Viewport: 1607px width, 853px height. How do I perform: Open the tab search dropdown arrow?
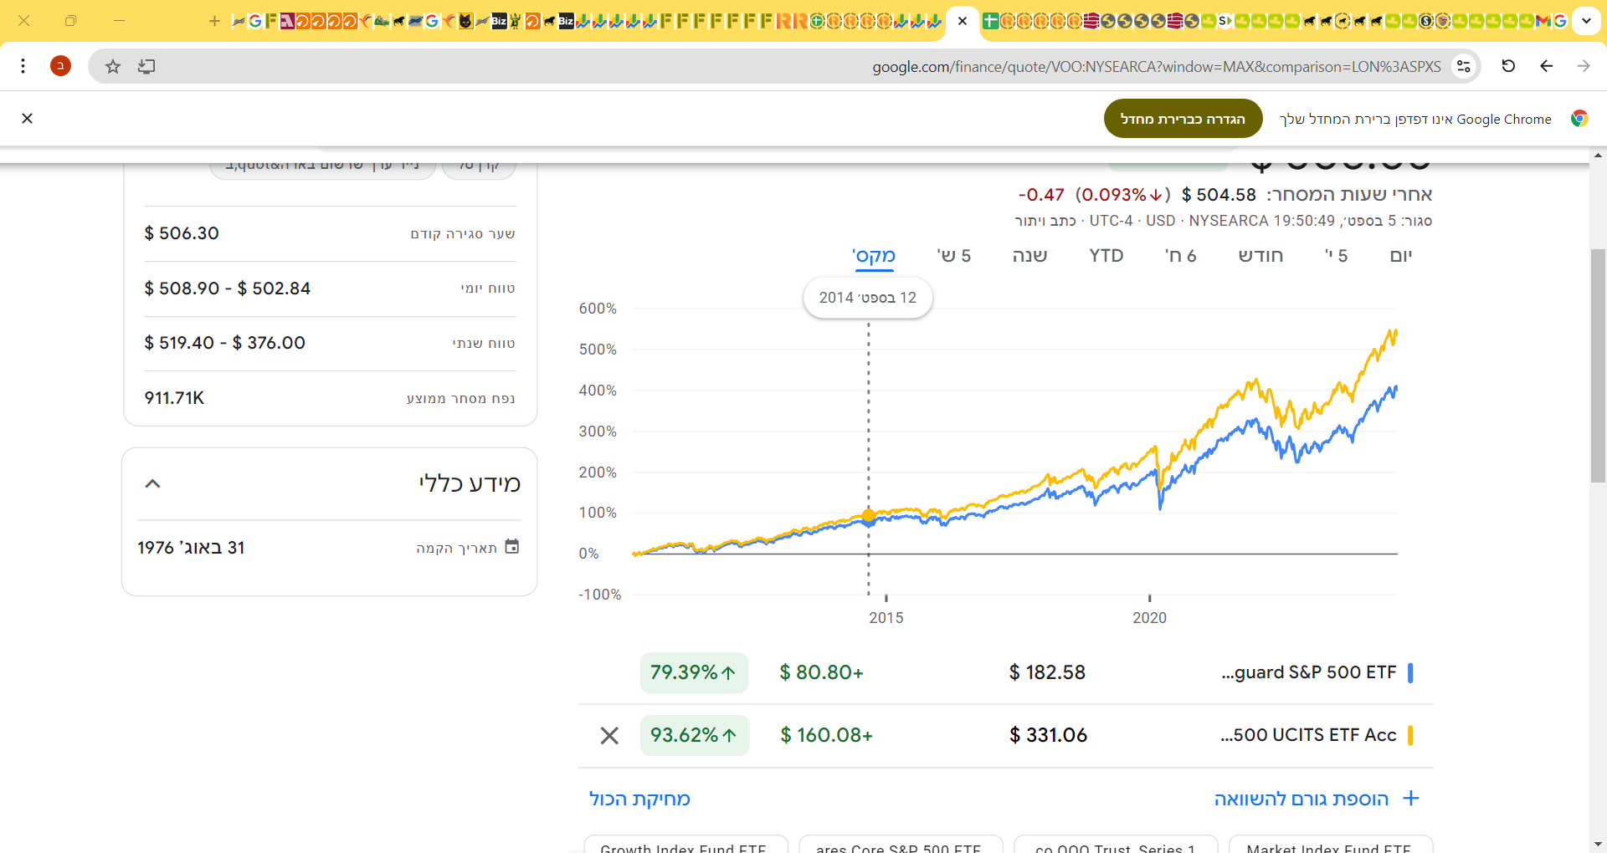tap(1586, 21)
